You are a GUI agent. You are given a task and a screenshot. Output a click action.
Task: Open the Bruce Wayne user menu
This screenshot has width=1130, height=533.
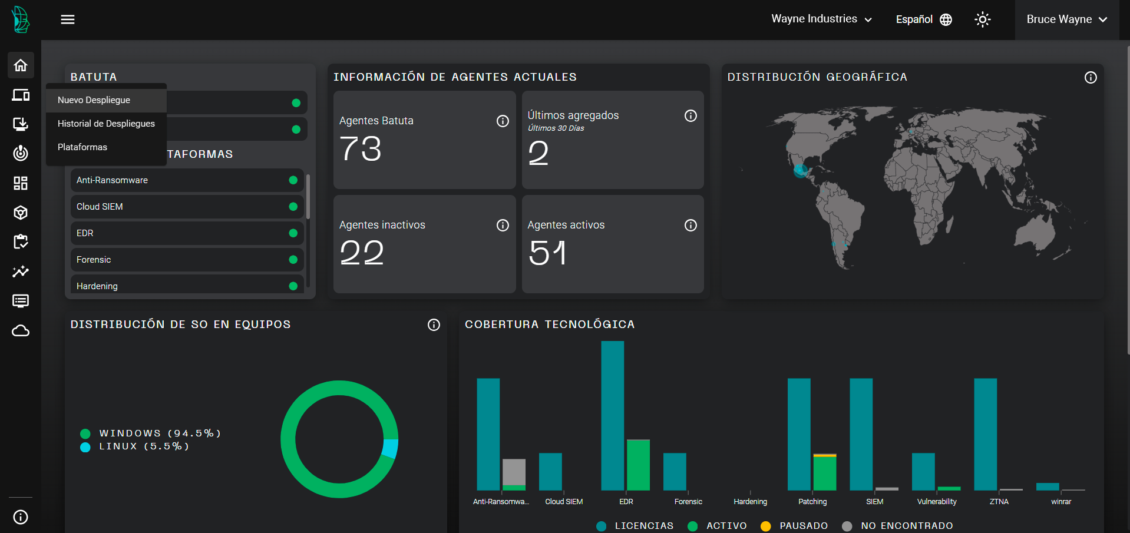click(x=1066, y=19)
